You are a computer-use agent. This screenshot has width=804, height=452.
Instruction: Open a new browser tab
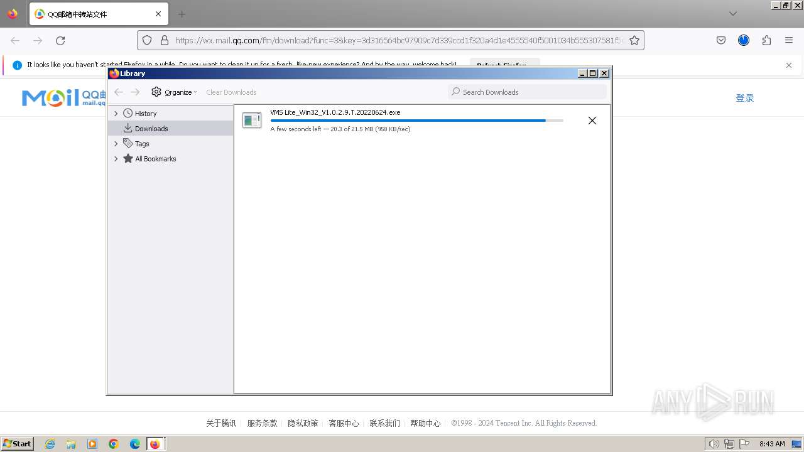pos(182,14)
